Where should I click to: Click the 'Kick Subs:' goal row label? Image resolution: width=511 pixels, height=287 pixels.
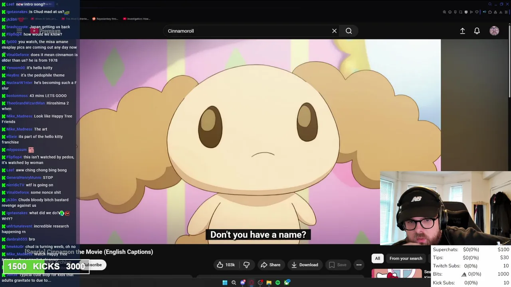coord(444,283)
